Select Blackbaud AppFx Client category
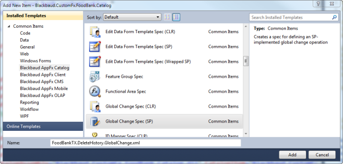The image size is (343, 164). [43, 75]
